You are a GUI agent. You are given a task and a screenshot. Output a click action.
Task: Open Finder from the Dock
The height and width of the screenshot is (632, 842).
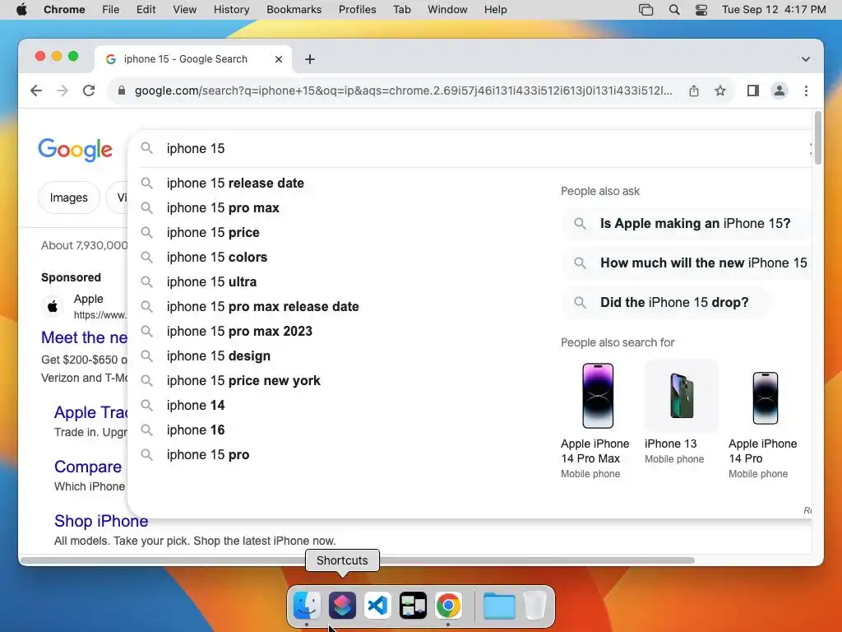click(x=307, y=605)
